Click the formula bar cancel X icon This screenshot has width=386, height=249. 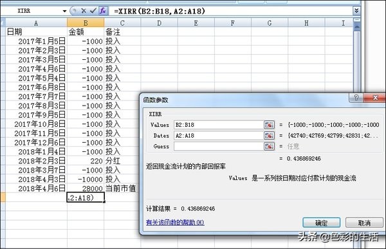coord(84,11)
